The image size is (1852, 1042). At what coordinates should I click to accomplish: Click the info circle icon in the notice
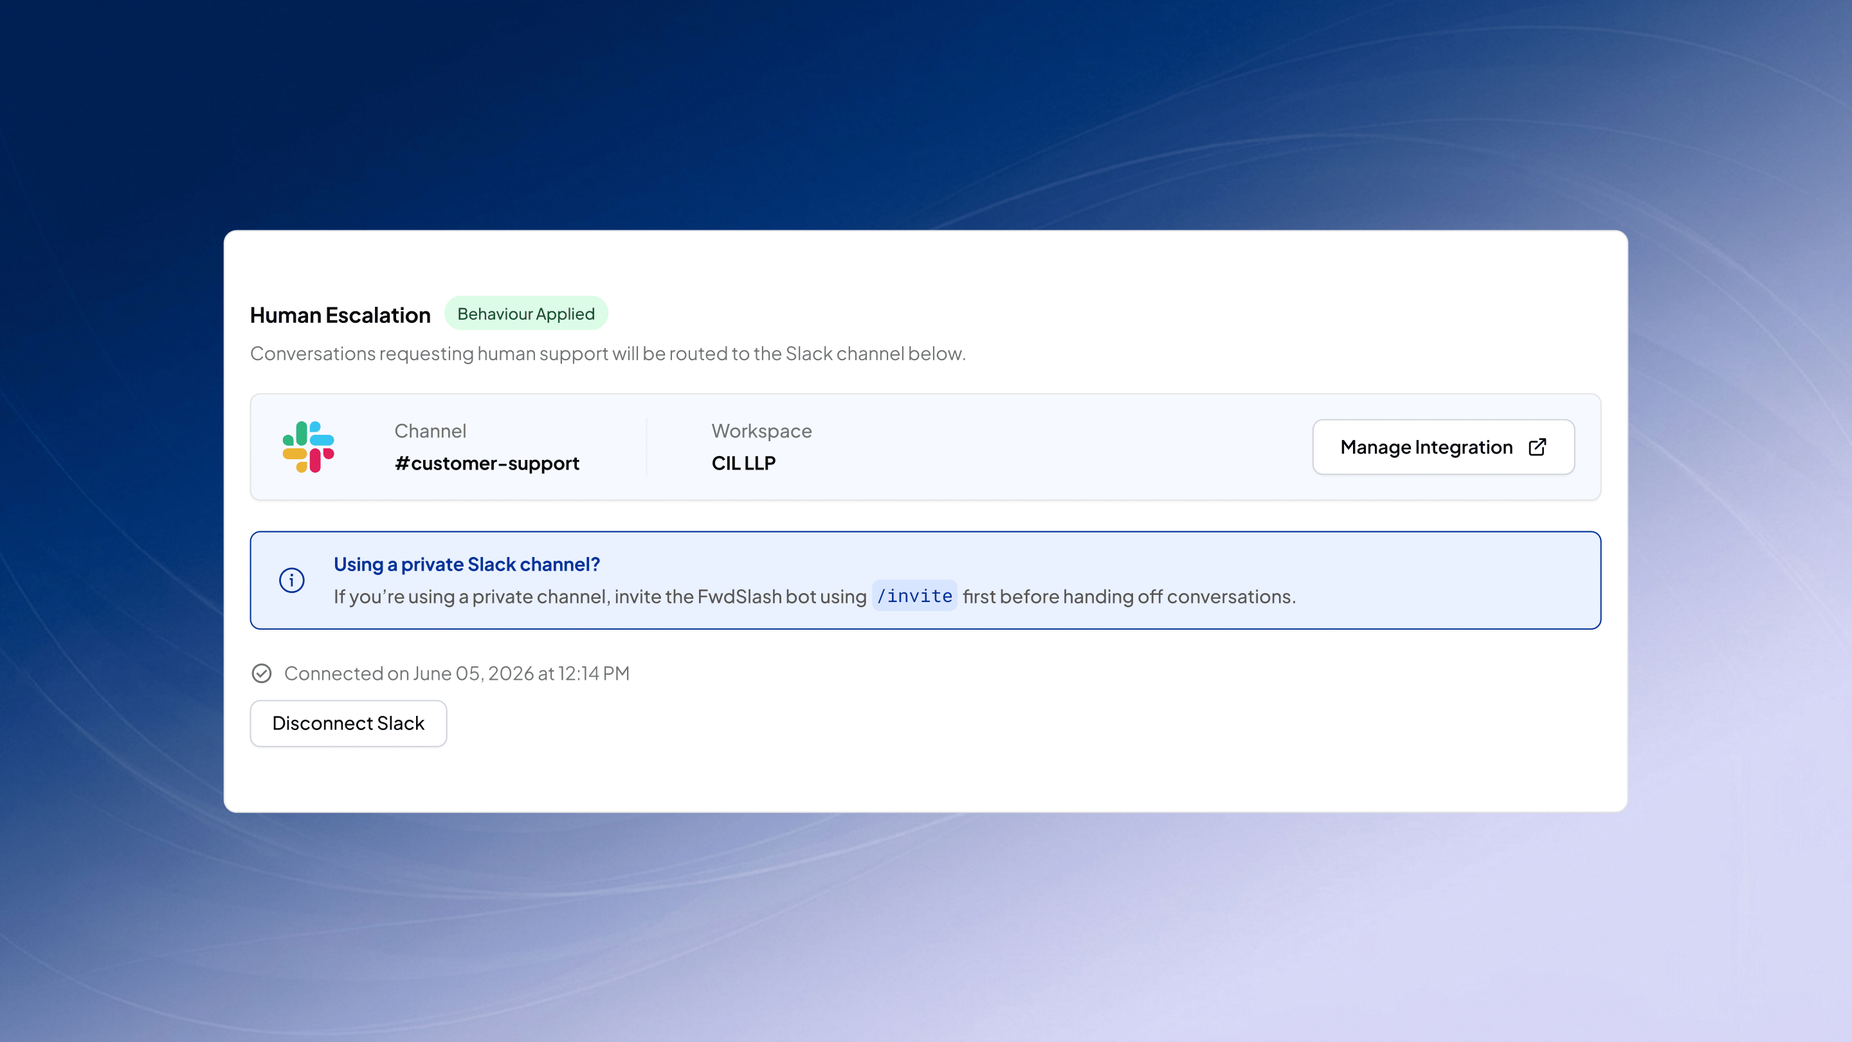[x=292, y=580]
